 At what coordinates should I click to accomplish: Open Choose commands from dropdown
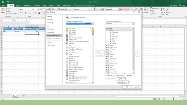[x=93, y=24]
